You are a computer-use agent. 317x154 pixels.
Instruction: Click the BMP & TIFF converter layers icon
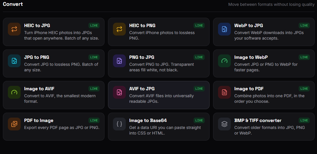click(x=224, y=124)
